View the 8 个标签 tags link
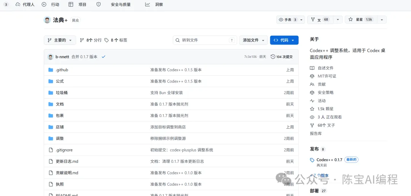 [116, 40]
